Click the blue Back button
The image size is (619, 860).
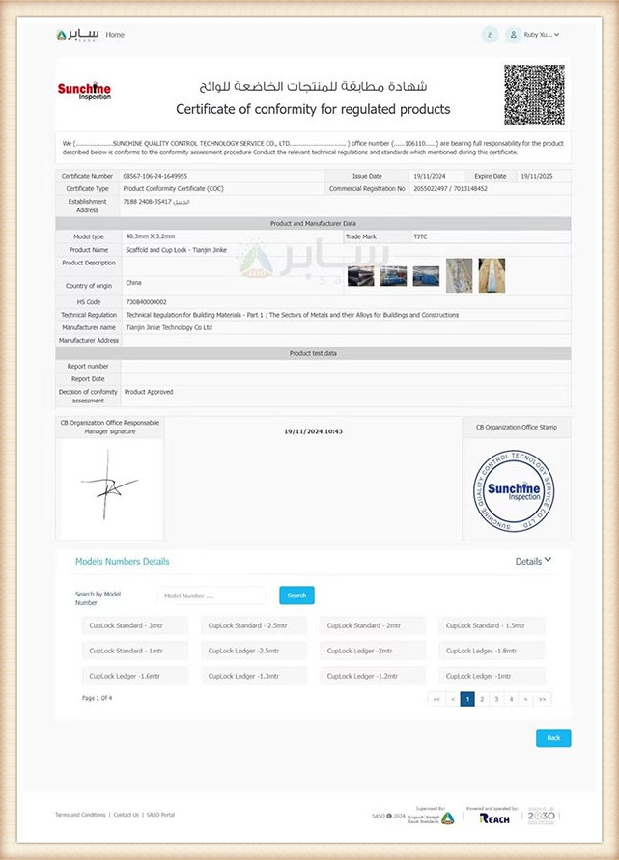pos(553,738)
